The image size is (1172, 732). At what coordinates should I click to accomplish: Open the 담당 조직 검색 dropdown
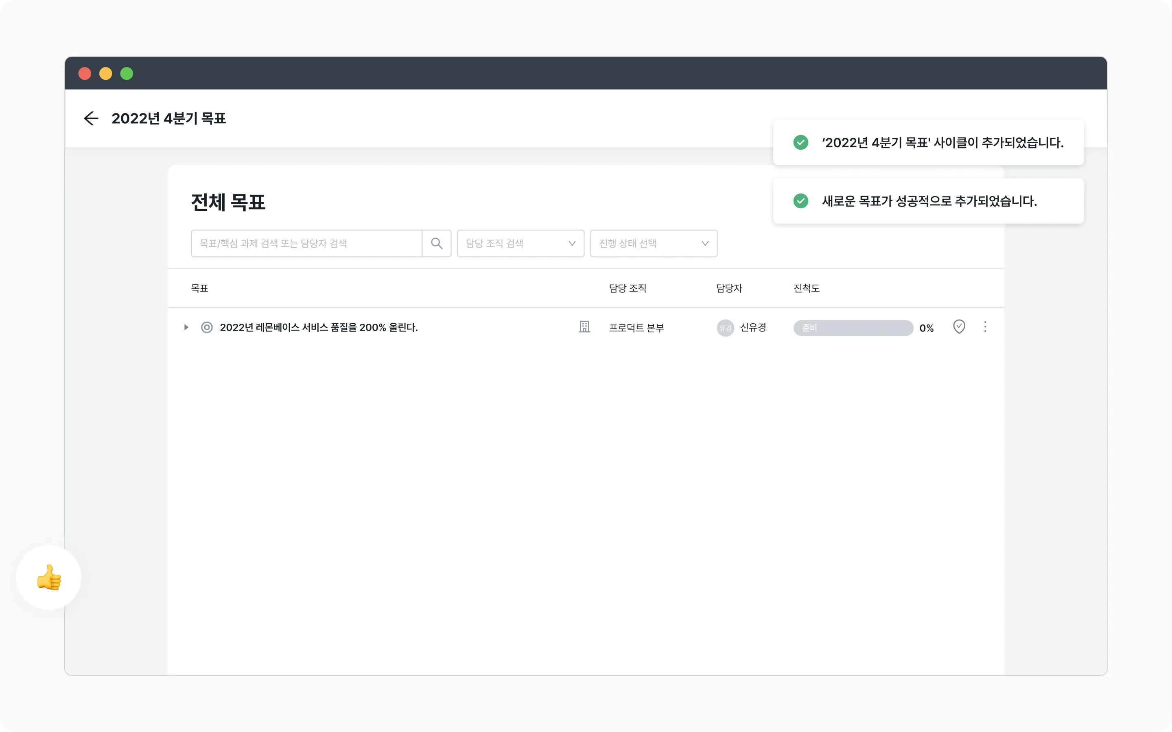tap(520, 244)
